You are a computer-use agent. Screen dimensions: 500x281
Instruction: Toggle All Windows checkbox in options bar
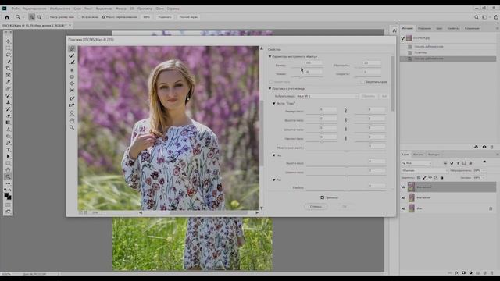[79, 17]
